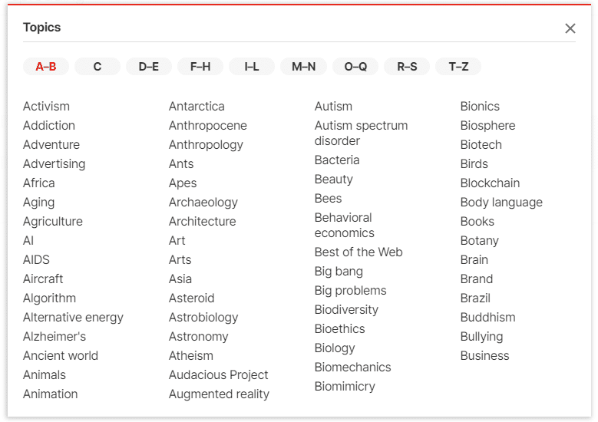Open the Autism spectrum disorder topic

361,133
